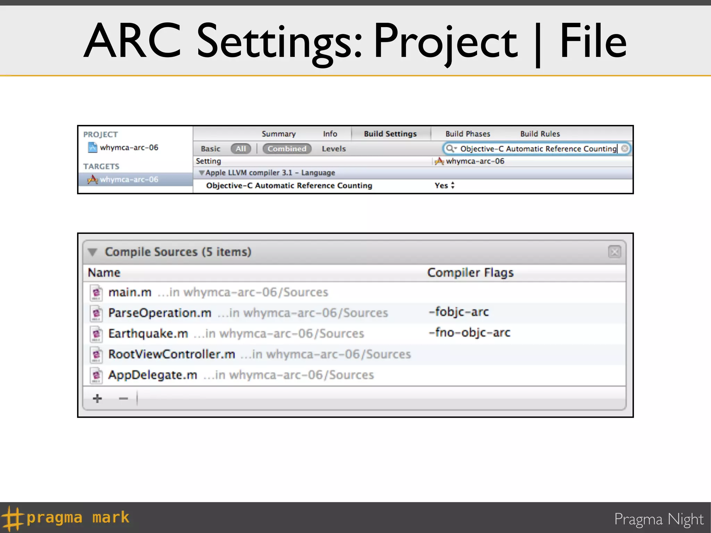
Task: Click the whymca-arc-06 column header
Action: tap(475, 161)
